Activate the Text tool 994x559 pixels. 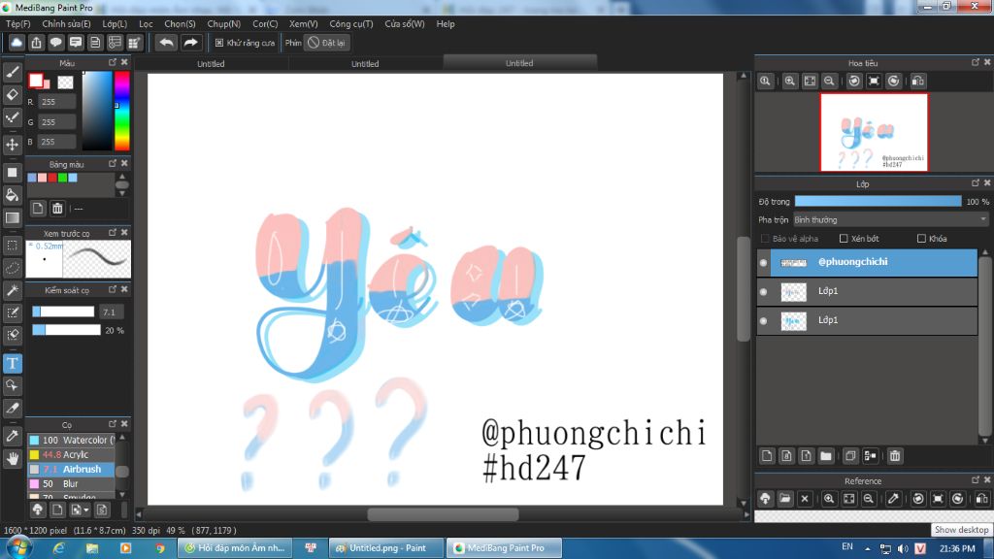(12, 363)
